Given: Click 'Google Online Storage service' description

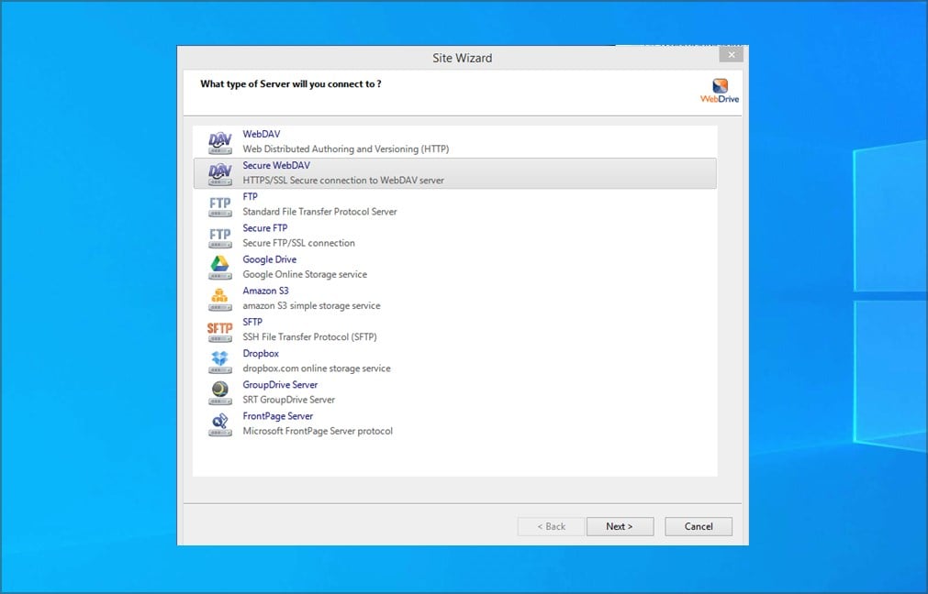Looking at the screenshot, I should [305, 274].
